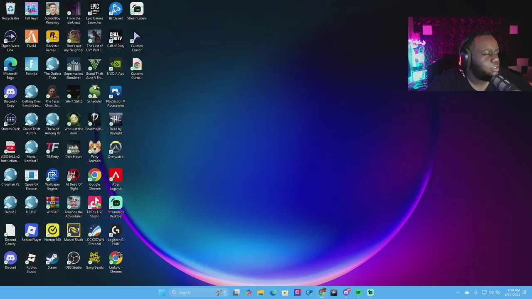532x299 pixels.
Task: Click That's not my Neighbor icon
Action: [x=74, y=41]
